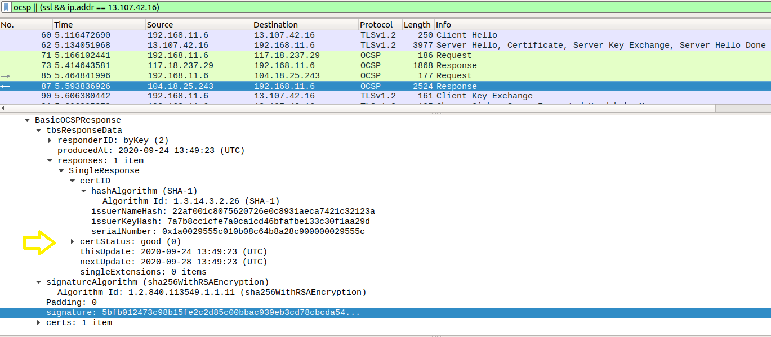The height and width of the screenshot is (337, 771).
Task: Select the highlighted signature line
Action: pos(385,312)
